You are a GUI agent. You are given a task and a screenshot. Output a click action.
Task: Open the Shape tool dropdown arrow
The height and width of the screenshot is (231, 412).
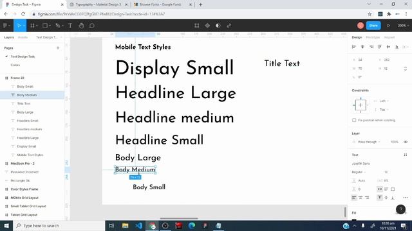point(50,26)
